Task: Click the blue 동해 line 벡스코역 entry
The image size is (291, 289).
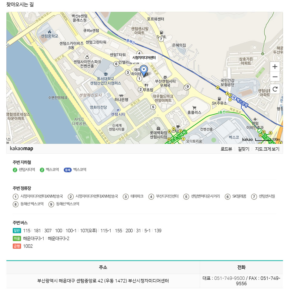Action: click(75, 170)
